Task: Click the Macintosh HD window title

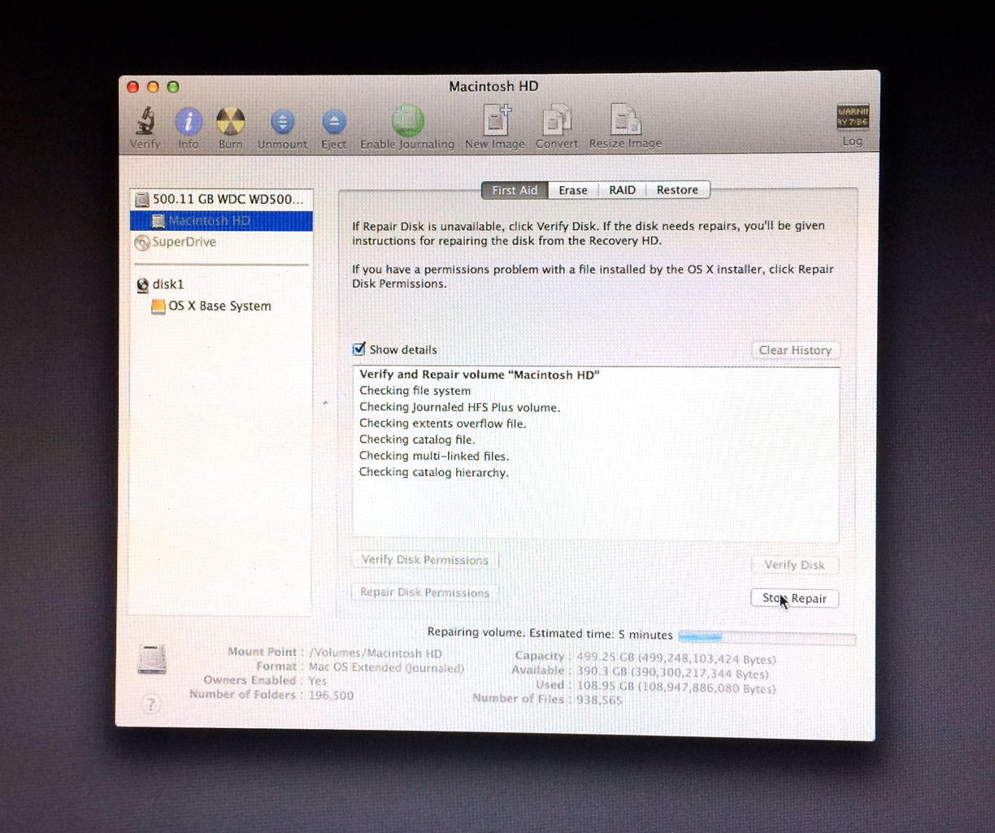Action: [x=493, y=86]
